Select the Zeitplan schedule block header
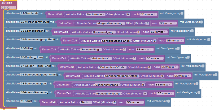Screen dimensions: 219x110 click(7, 3)
